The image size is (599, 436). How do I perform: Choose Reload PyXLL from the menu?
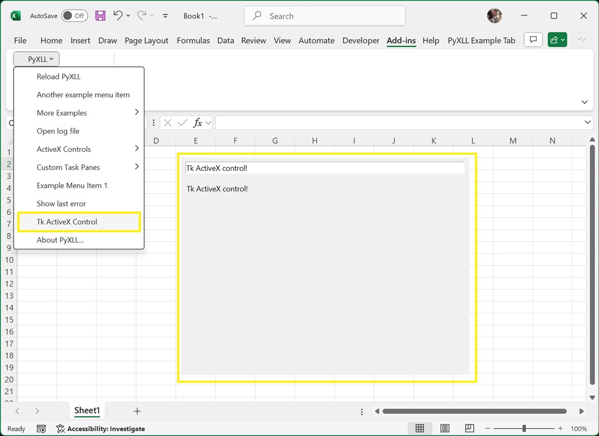(79, 77)
